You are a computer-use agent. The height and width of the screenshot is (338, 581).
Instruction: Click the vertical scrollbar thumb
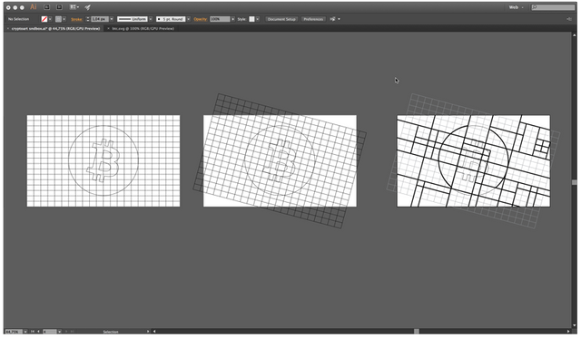tap(575, 182)
